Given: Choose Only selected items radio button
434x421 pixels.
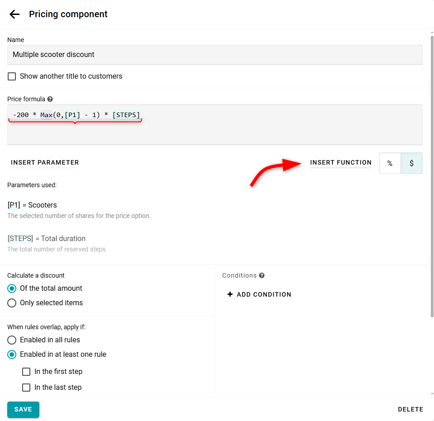Looking at the screenshot, I should pyautogui.click(x=12, y=303).
